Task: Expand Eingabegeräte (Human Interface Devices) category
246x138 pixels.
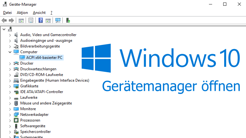Action: (x=10, y=81)
